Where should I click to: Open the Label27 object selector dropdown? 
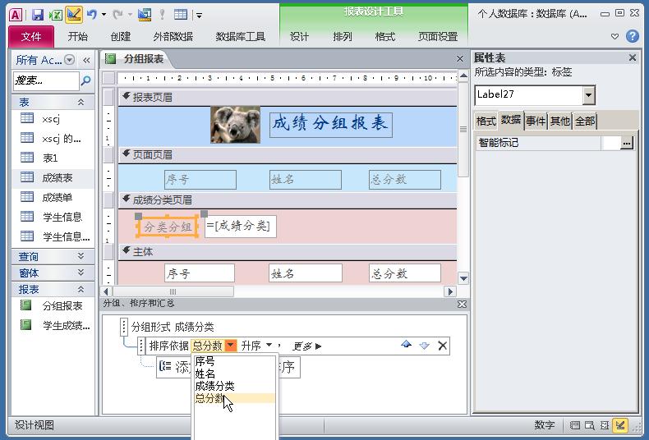coord(588,95)
